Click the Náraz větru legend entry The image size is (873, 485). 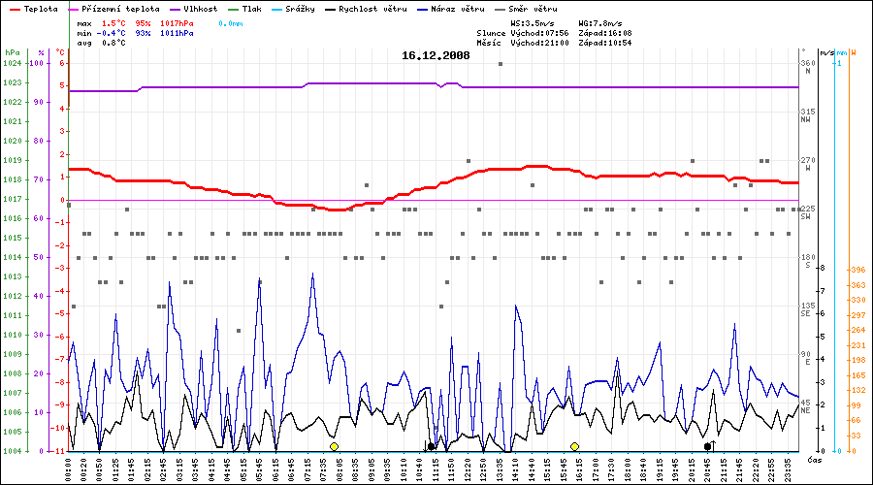(453, 9)
